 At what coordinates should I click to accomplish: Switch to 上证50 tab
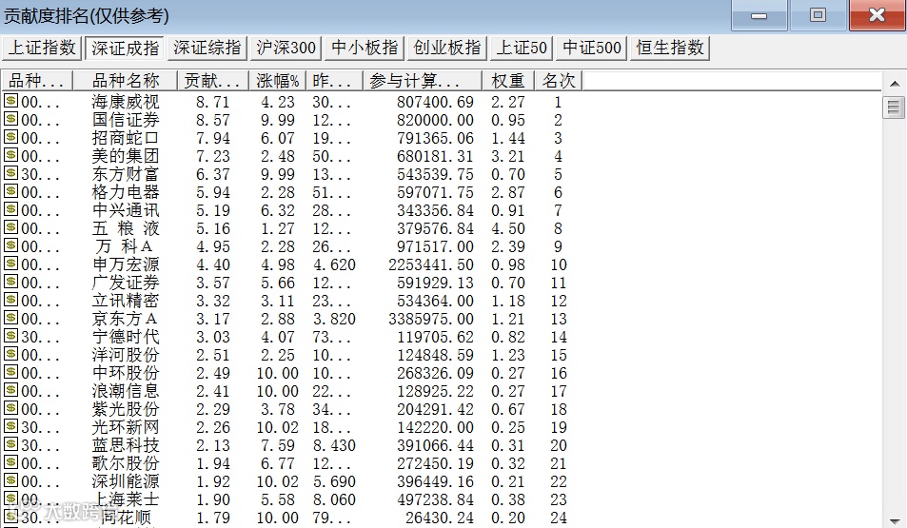click(522, 48)
